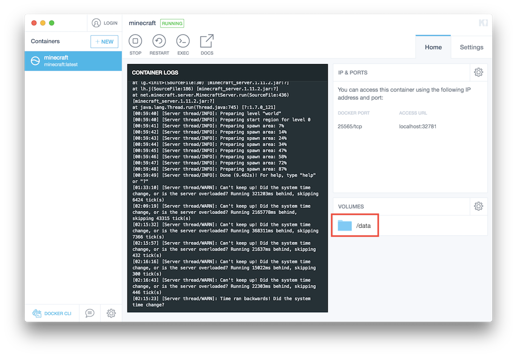Click the RUNNING status badge

[x=172, y=23]
